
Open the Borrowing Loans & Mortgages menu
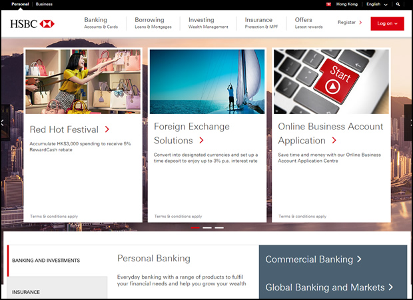153,23
